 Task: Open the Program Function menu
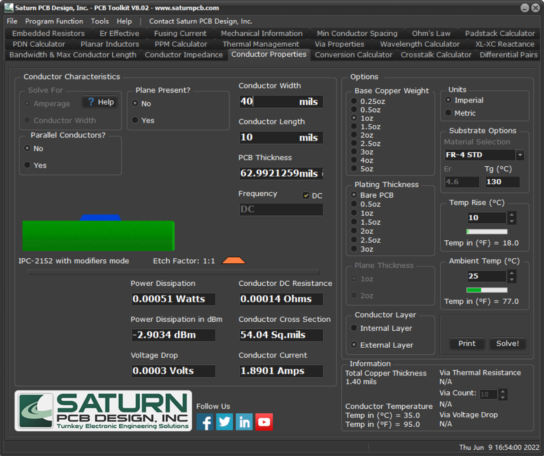click(x=54, y=21)
